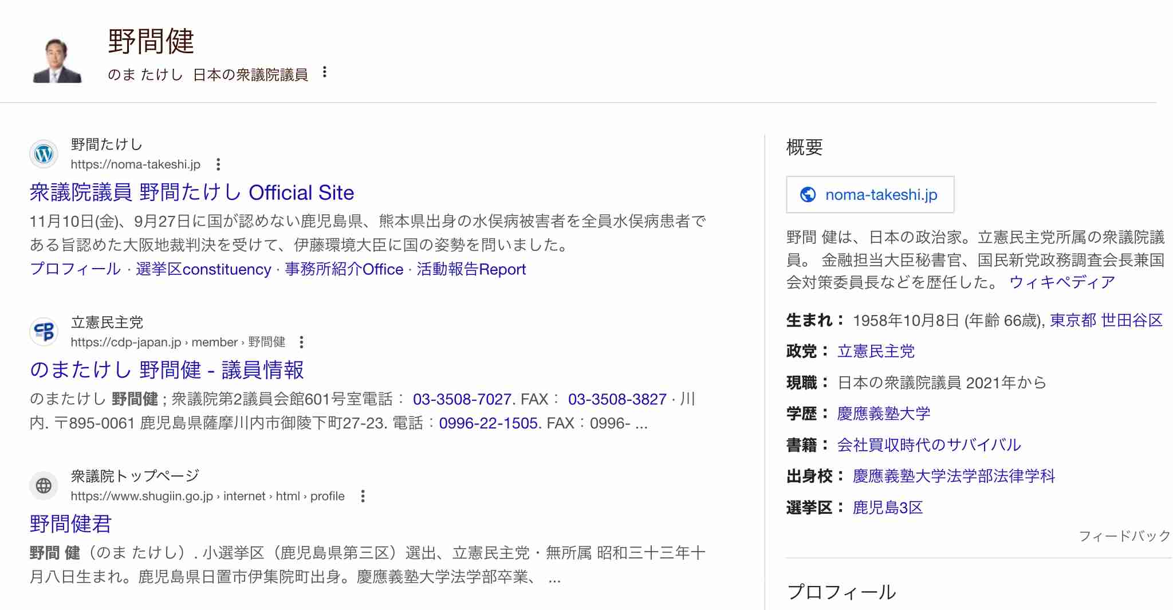The width and height of the screenshot is (1173, 610).
Task: Click the 立憲民主党 party link in 政党 row
Action: [876, 352]
